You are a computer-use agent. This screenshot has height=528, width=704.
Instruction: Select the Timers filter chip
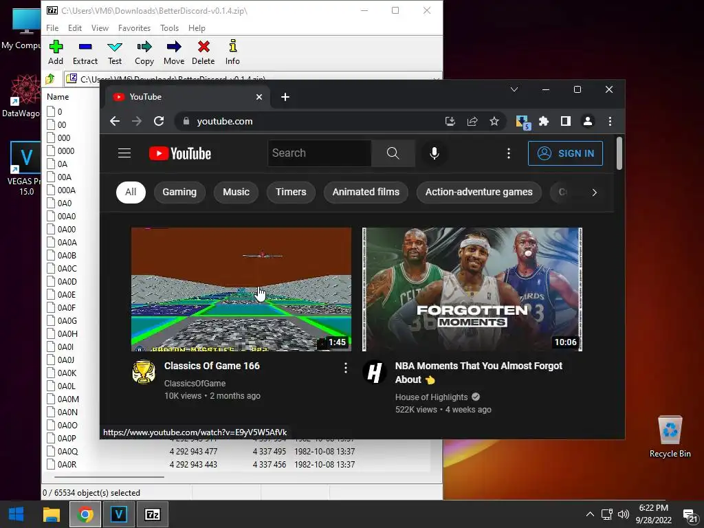291,192
